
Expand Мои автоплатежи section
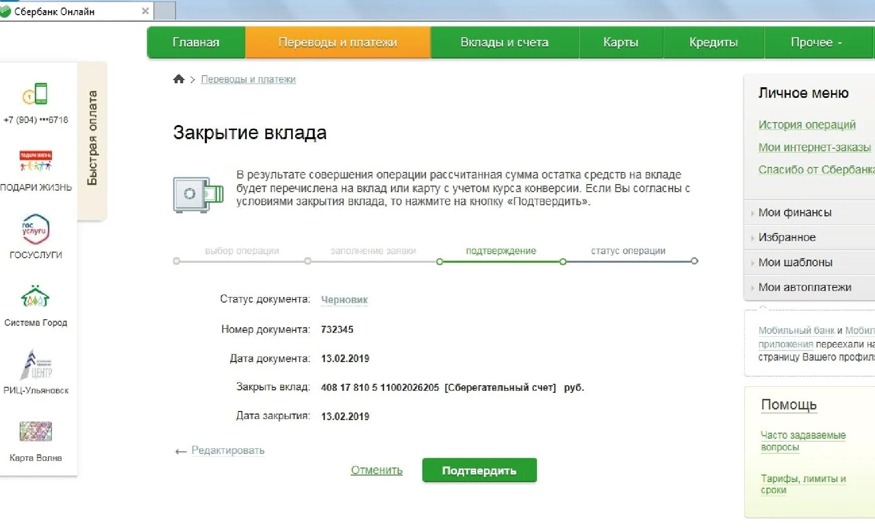(809, 287)
